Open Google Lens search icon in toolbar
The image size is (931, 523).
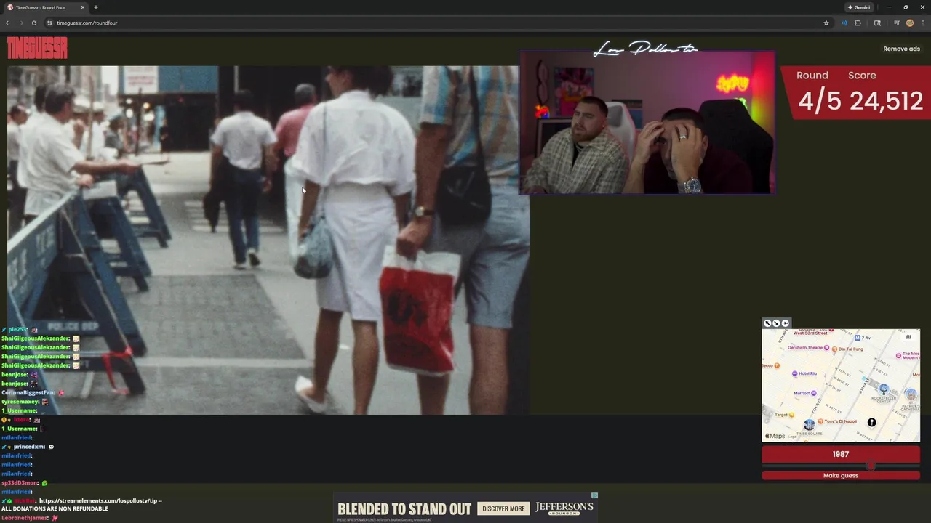click(877, 23)
